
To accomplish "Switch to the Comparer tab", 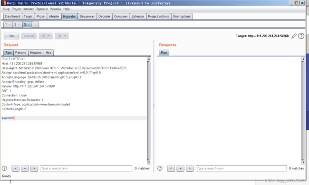I will [x=121, y=16].
